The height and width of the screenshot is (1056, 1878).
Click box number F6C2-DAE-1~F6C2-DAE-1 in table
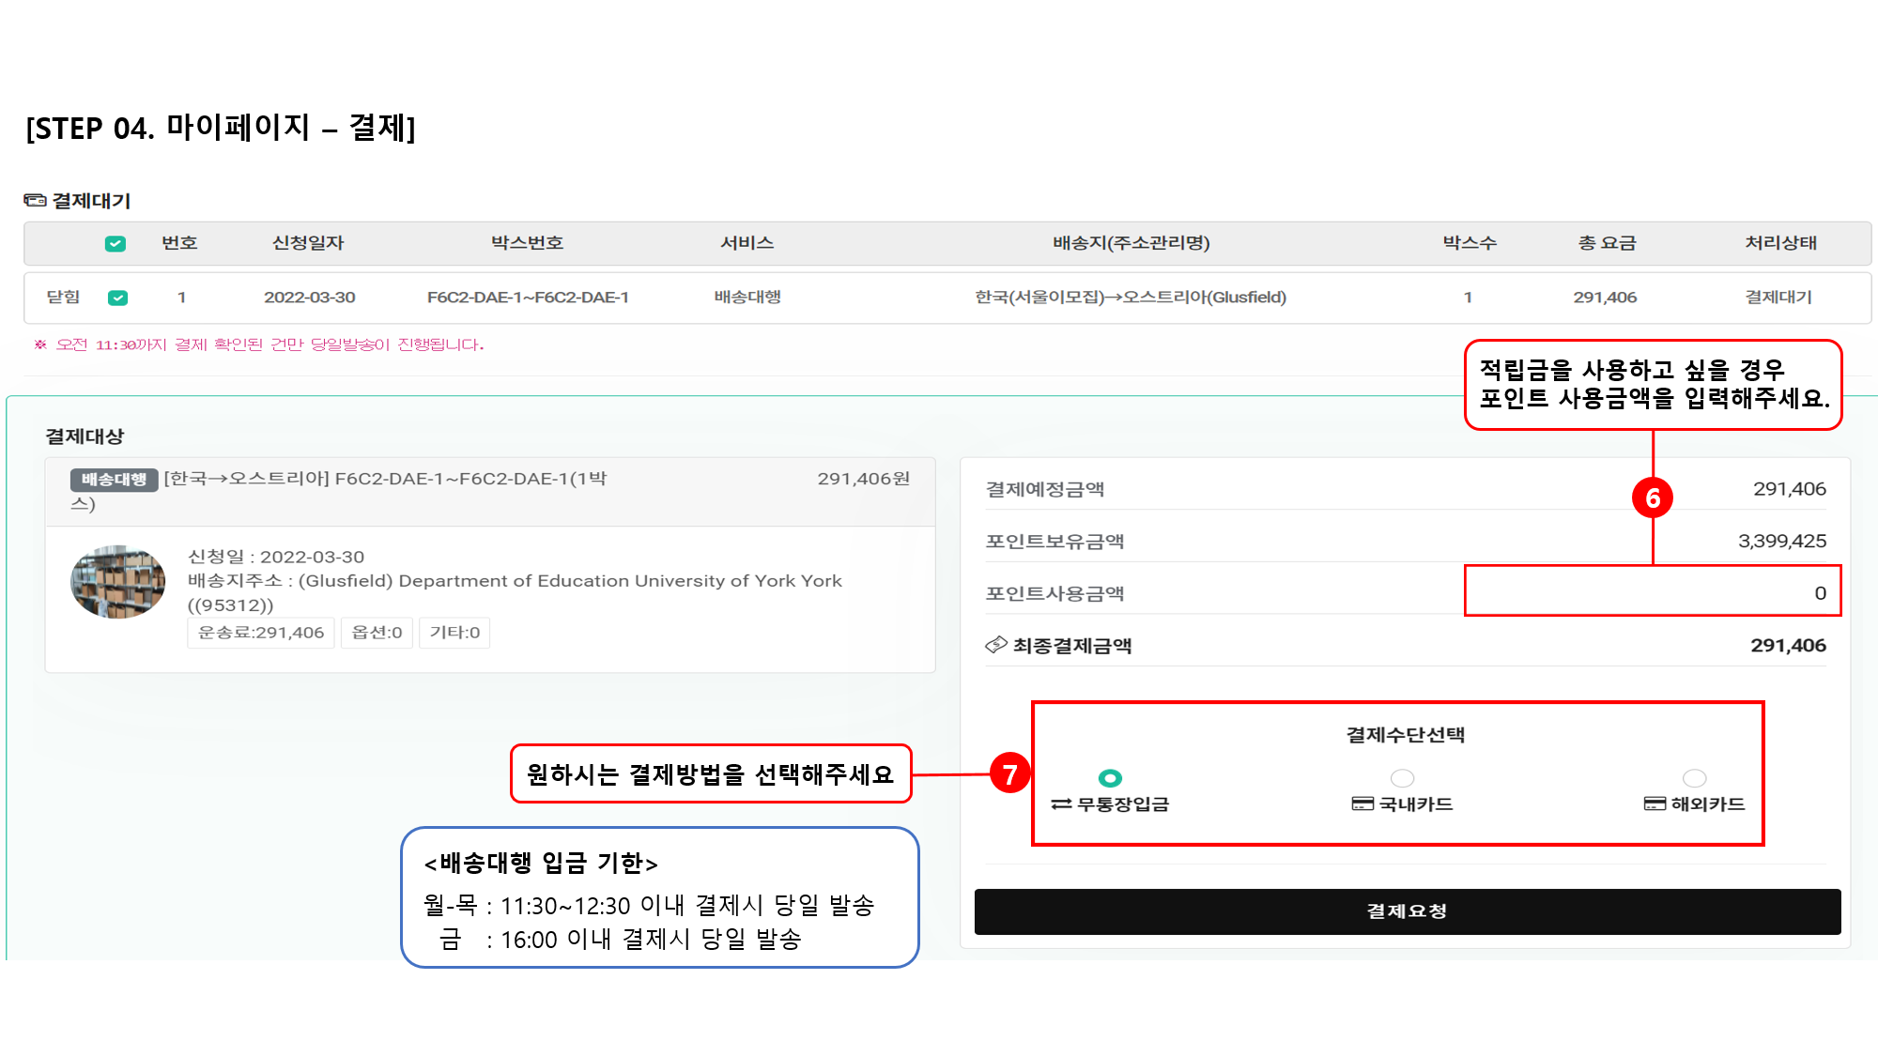click(x=528, y=298)
